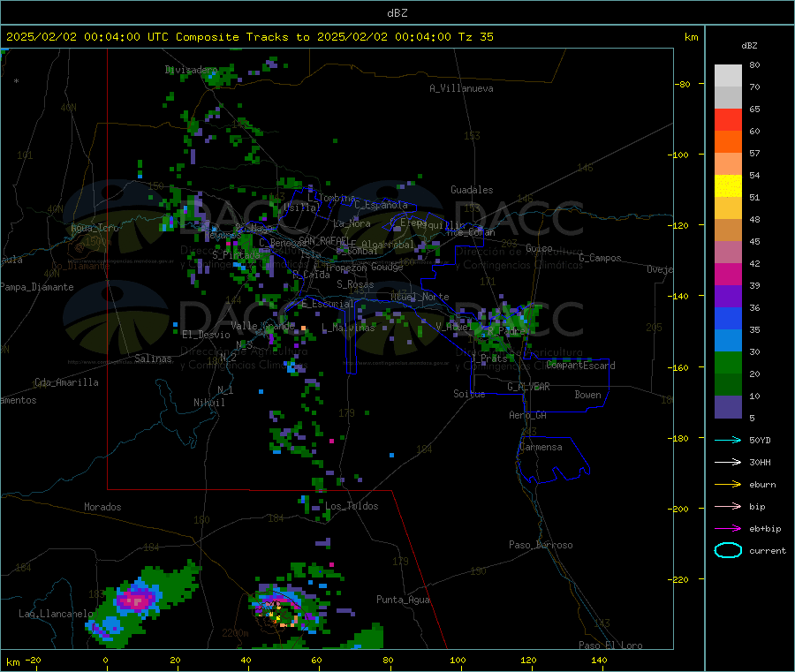This screenshot has width=795, height=672.
Task: Pick the 5 dBZ slate purple swatch
Action: (x=728, y=407)
